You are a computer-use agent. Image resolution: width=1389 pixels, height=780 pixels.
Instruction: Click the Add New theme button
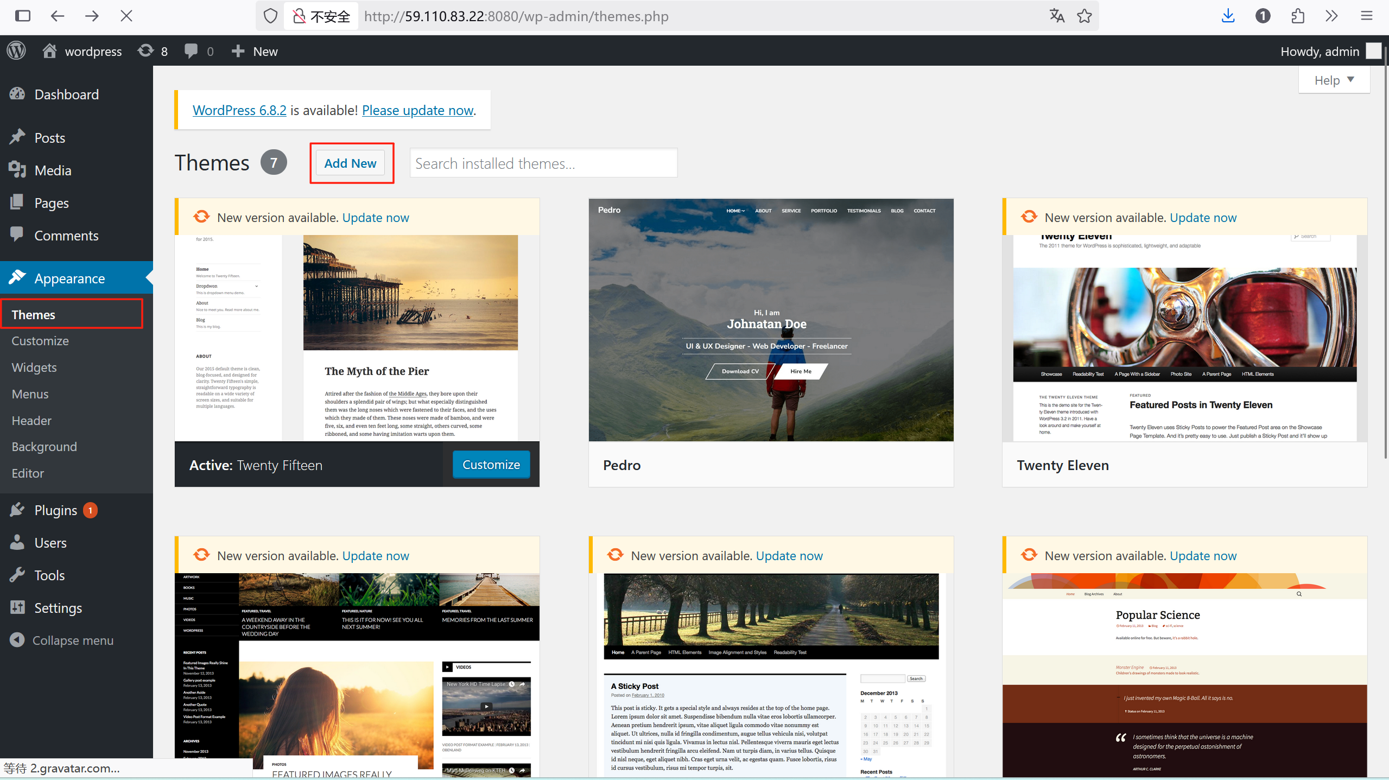[350, 163]
